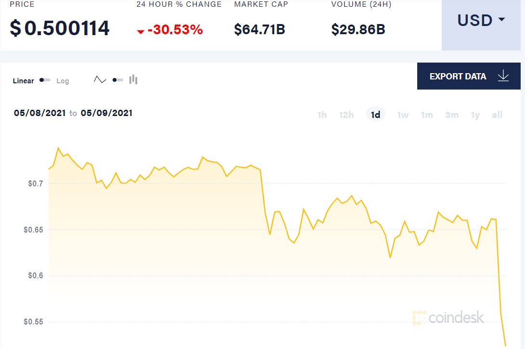Screen dimensions: 525x349
Task: Click the line chart icon
Action: (x=100, y=80)
